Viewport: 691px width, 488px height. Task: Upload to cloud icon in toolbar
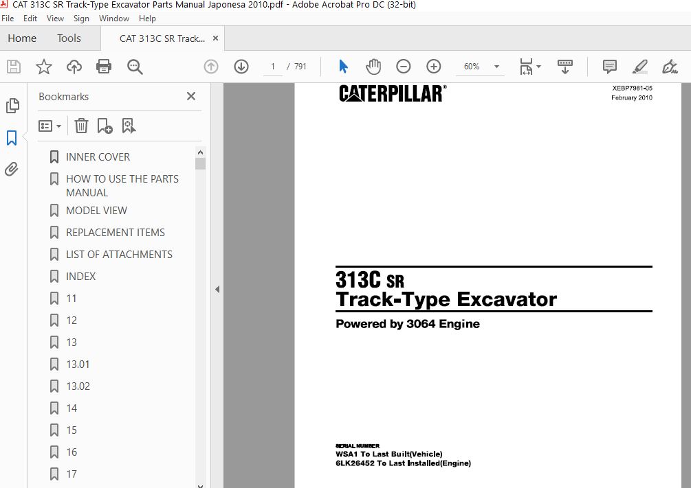74,67
